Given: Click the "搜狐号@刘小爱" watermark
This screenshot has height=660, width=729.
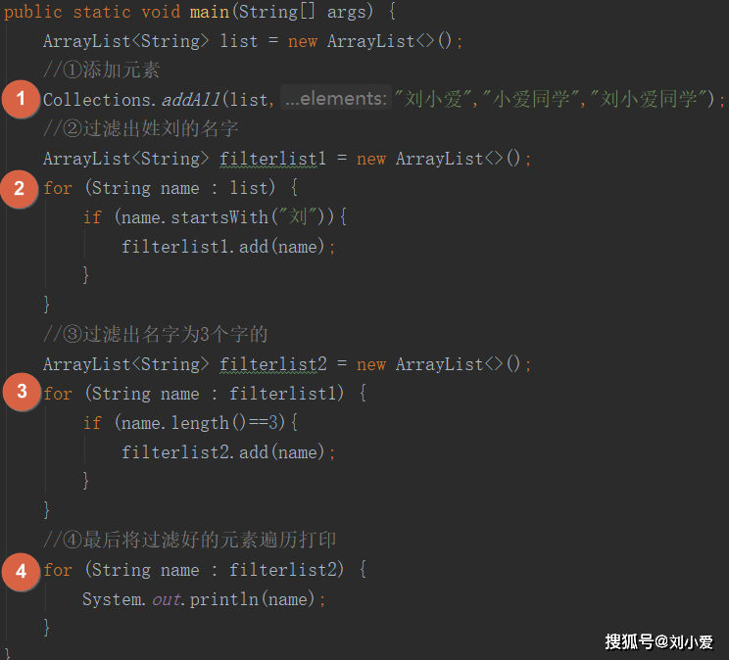Looking at the screenshot, I should coord(658,641).
